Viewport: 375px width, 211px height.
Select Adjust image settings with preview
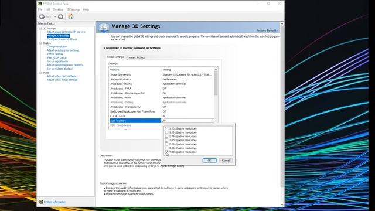(x=66, y=32)
